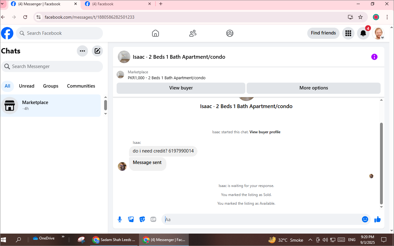394x246 pixels.
Task: Open Facebook home via logo
Action: [7, 33]
